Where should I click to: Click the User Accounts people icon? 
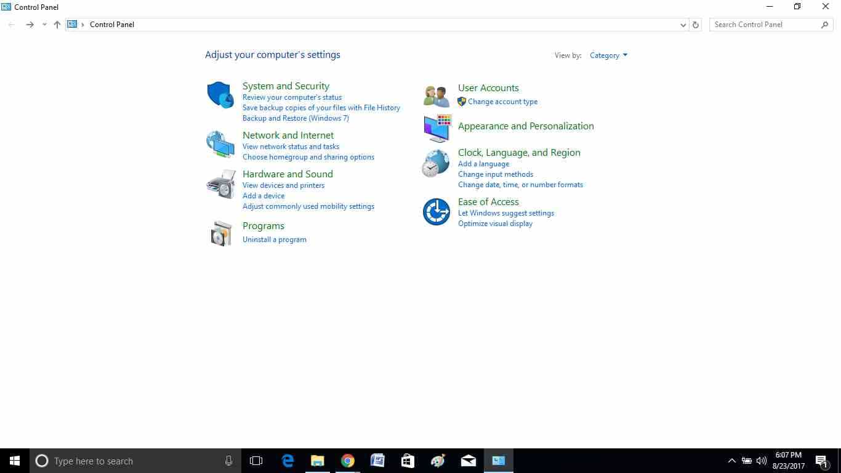(x=437, y=96)
